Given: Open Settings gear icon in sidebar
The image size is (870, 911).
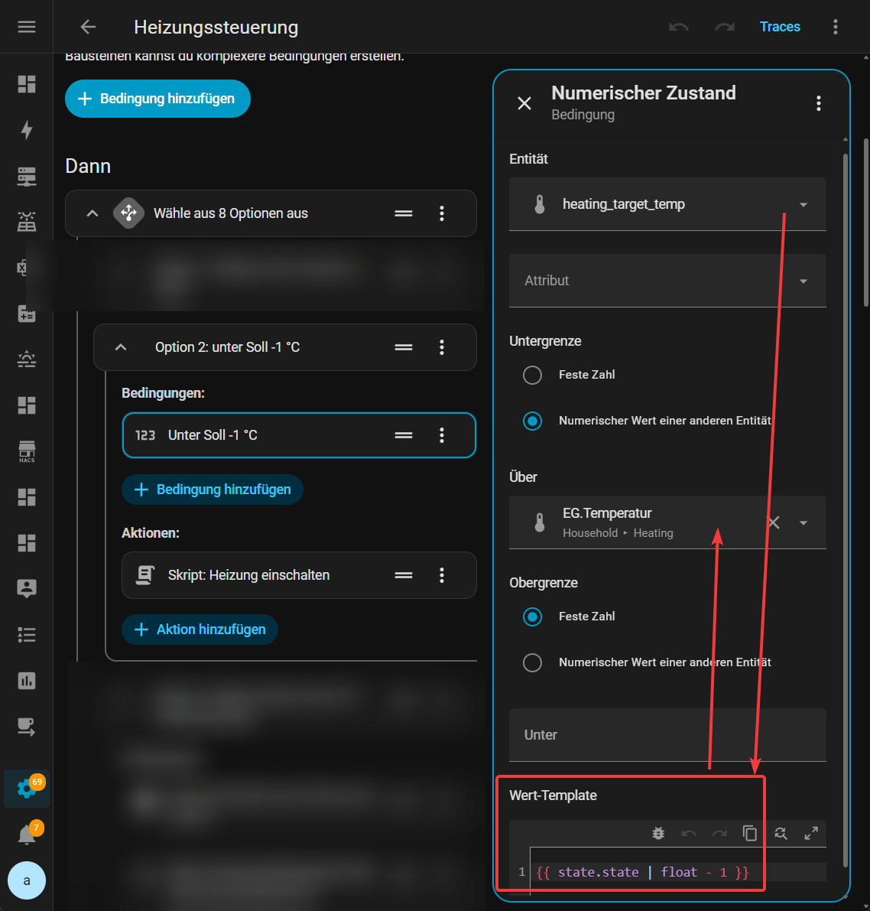Looking at the screenshot, I should click(x=27, y=788).
